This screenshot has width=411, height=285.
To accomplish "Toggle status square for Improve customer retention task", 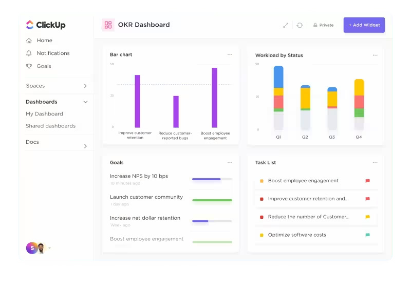I will pos(261,199).
